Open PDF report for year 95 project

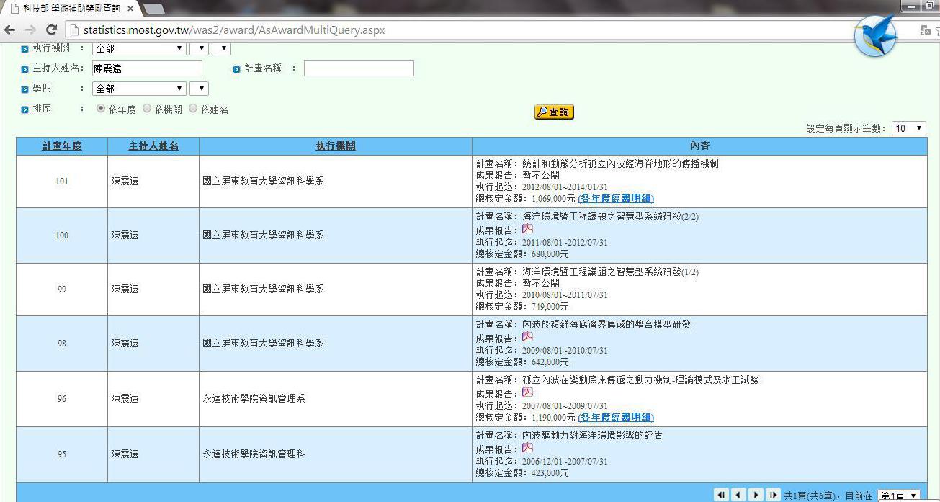[x=527, y=448]
